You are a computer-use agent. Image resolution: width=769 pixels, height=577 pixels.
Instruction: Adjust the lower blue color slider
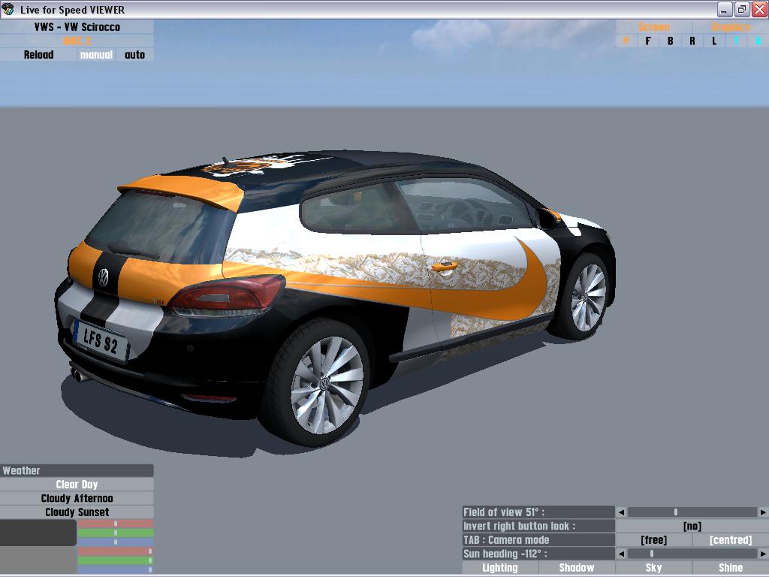point(116,569)
